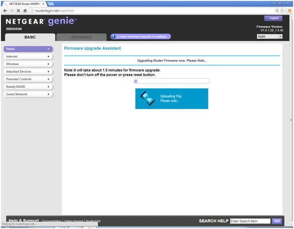Open the Internet sidebar item
Screen dimensions: 294x229
pos(28,56)
